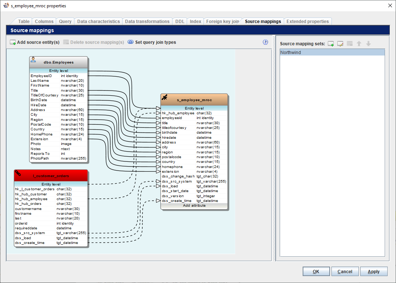Click Set query join types
396x283 pixels.
155,42
